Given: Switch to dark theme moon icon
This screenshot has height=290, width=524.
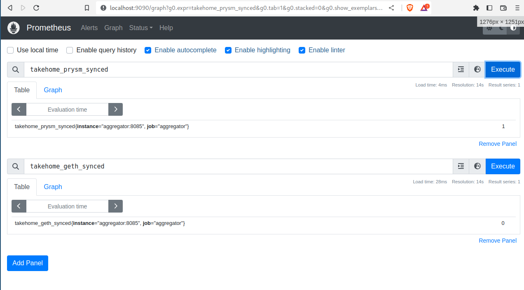Looking at the screenshot, I should point(501,28).
